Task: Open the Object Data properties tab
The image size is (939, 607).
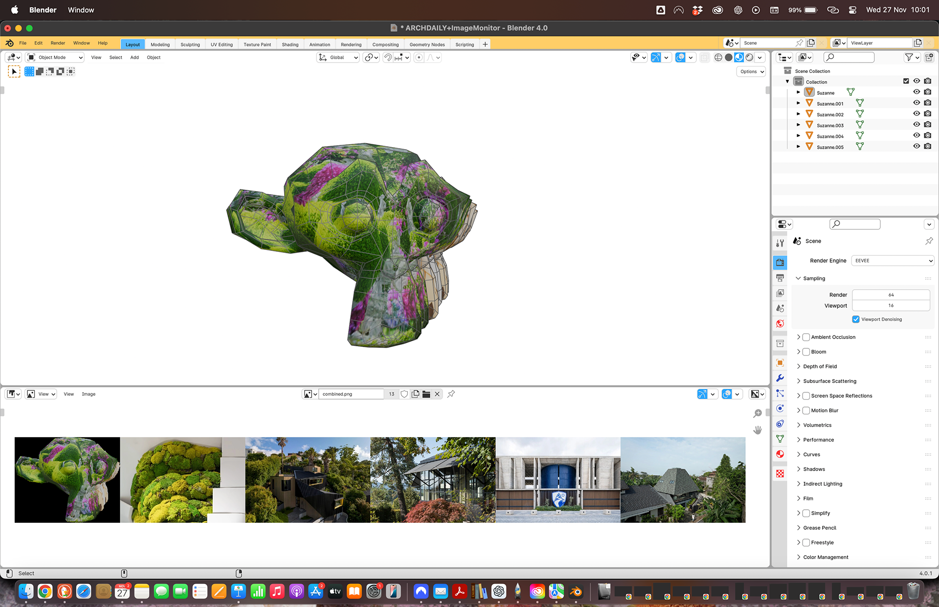Action: point(780,439)
